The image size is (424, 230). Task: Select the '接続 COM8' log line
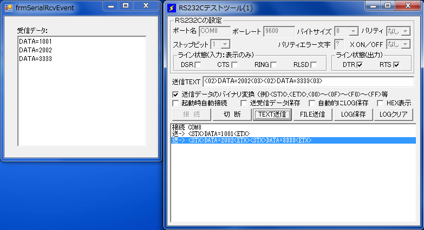tap(293, 127)
